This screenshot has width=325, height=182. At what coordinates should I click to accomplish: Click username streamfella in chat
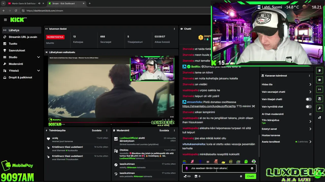pyautogui.click(x=194, y=102)
